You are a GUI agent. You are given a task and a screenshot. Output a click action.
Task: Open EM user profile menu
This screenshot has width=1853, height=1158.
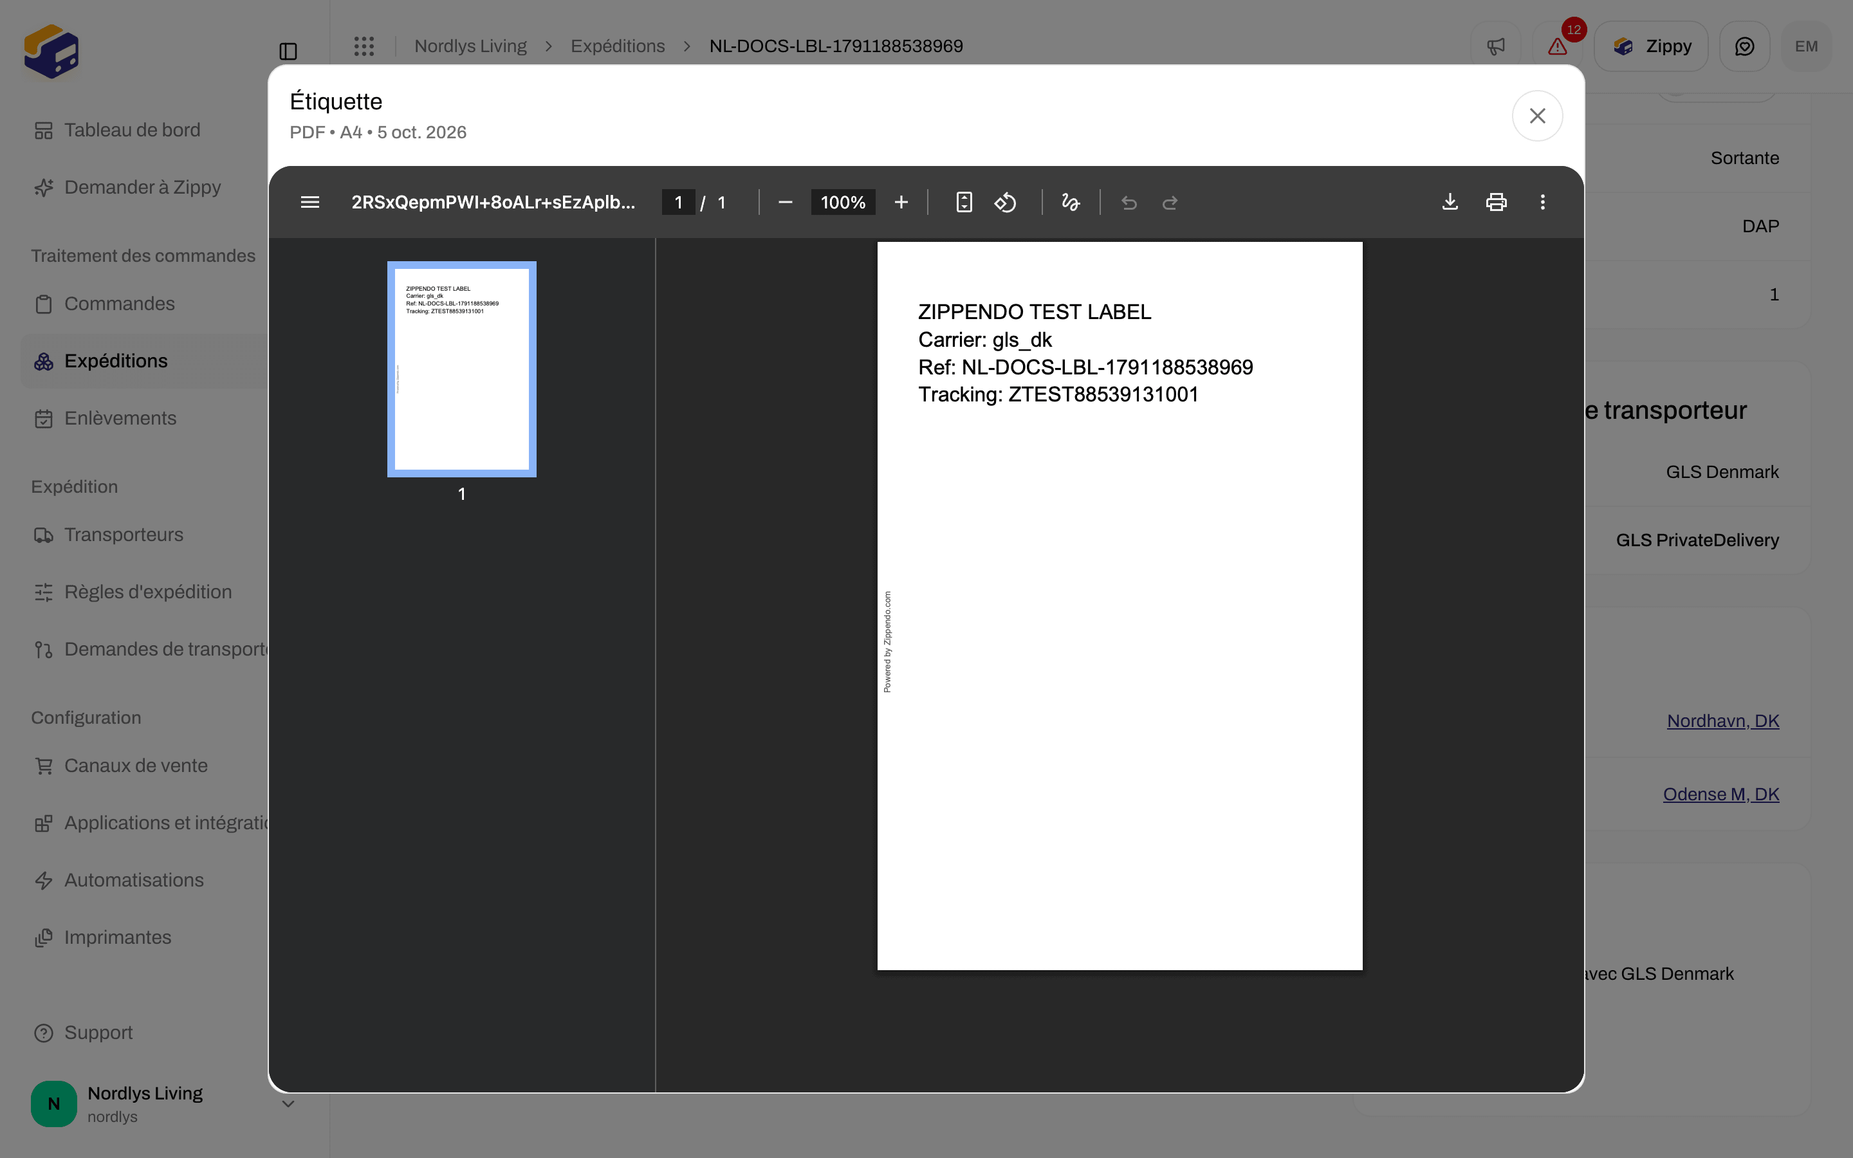coord(1806,46)
